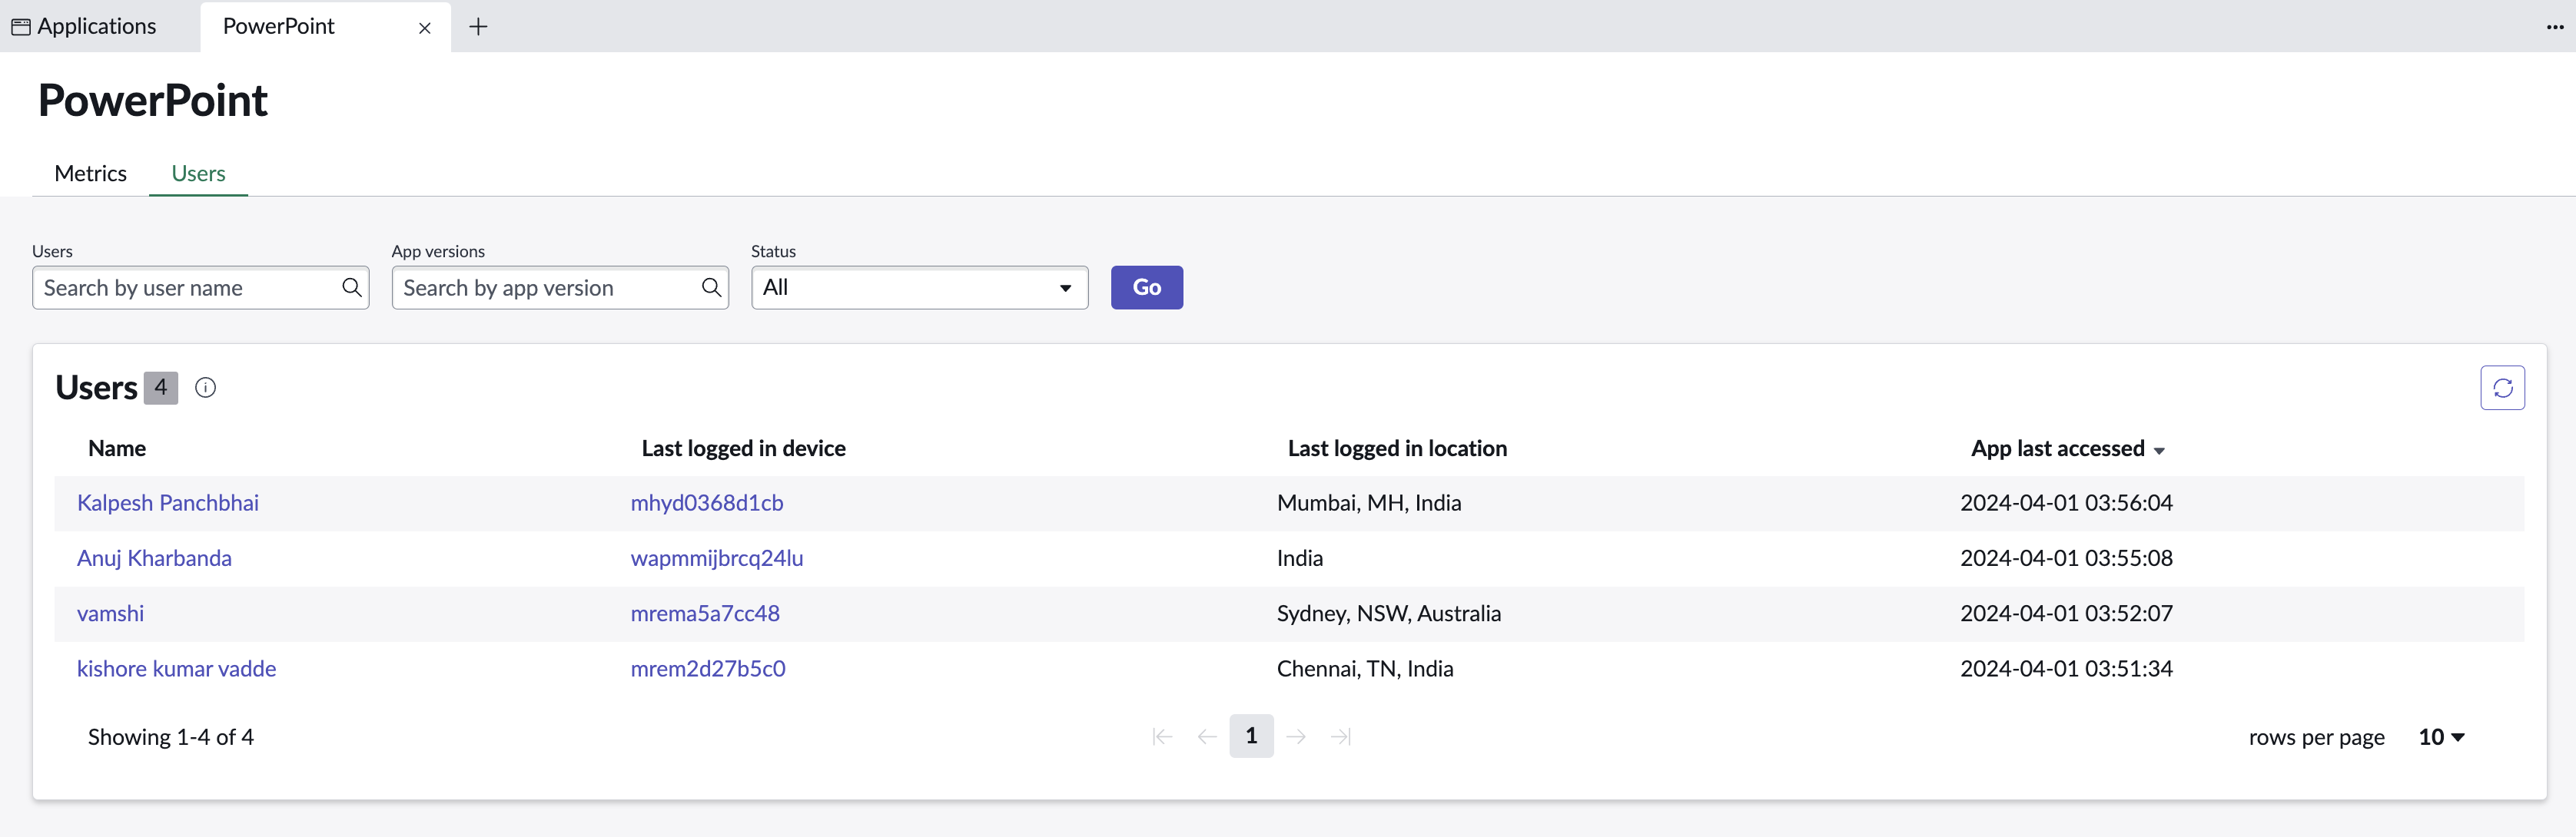Viewport: 2576px width, 837px height.
Task: Click the India location for Anuj
Action: pyautogui.click(x=1299, y=558)
